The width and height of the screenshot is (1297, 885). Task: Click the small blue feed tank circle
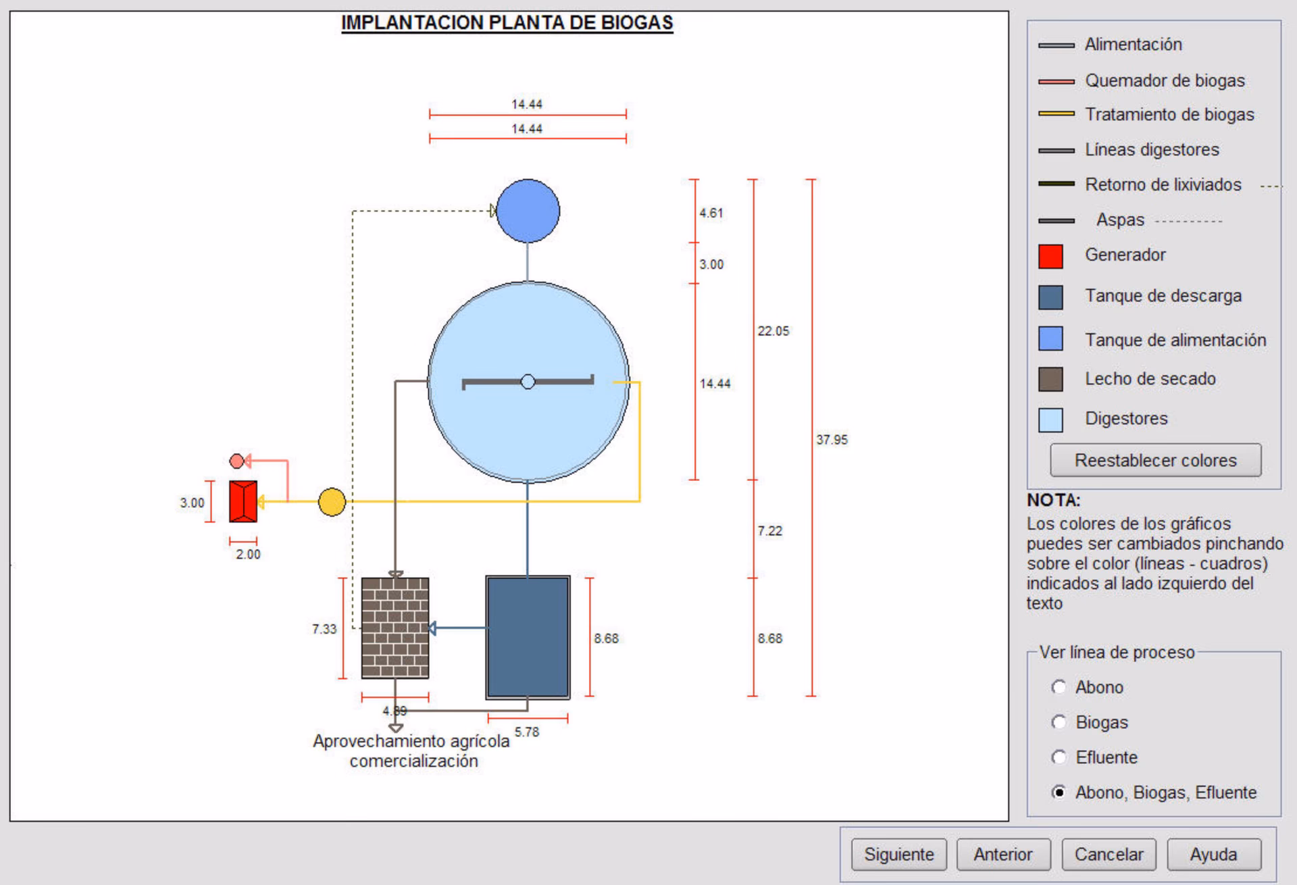[528, 211]
